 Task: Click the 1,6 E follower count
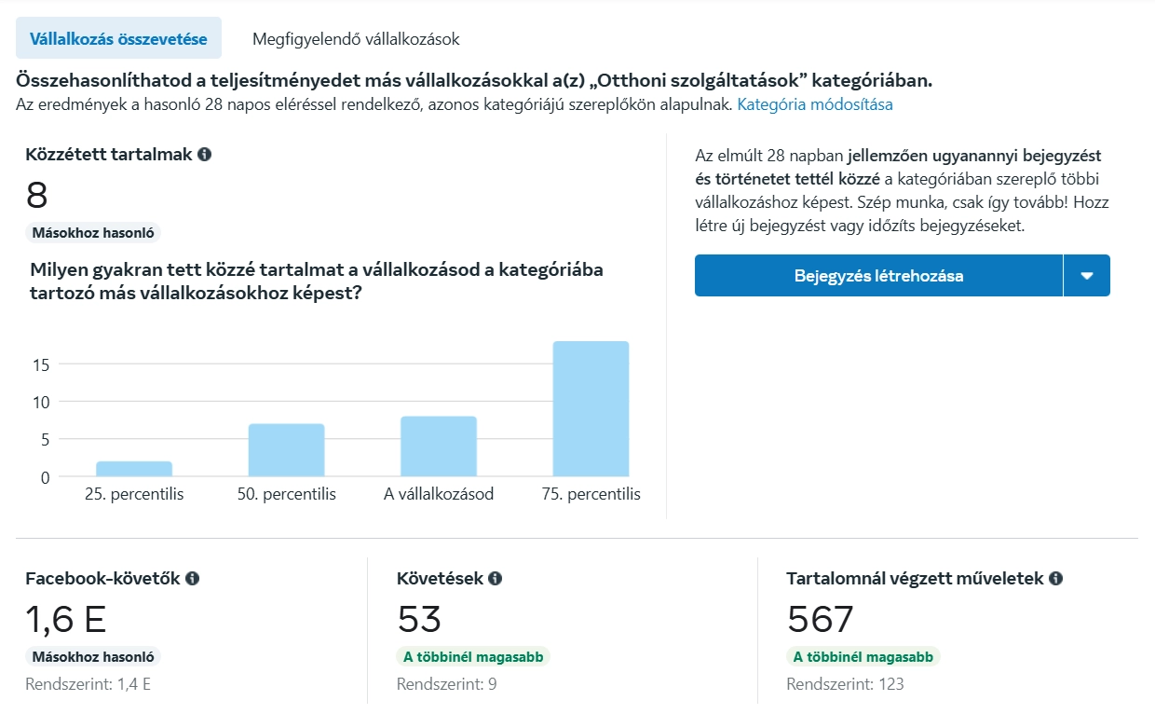click(67, 620)
